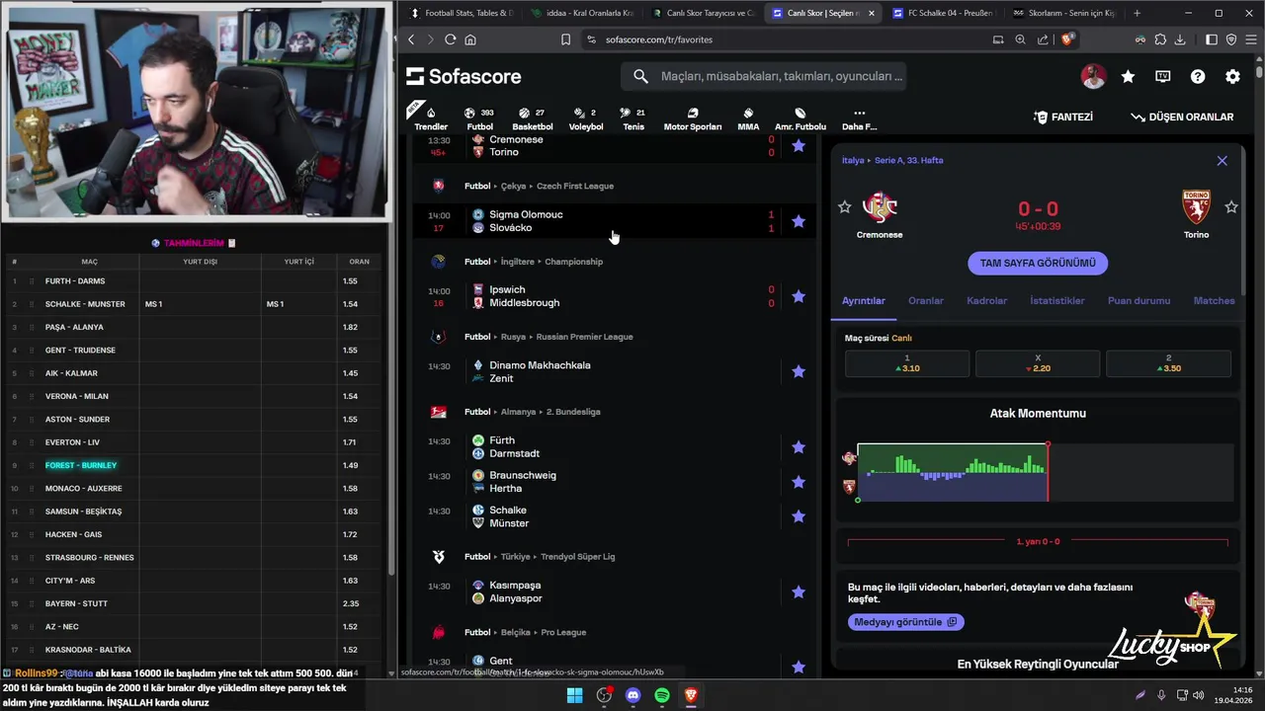
Task: Click the Medyayı görüntüle button
Action: coord(905,622)
